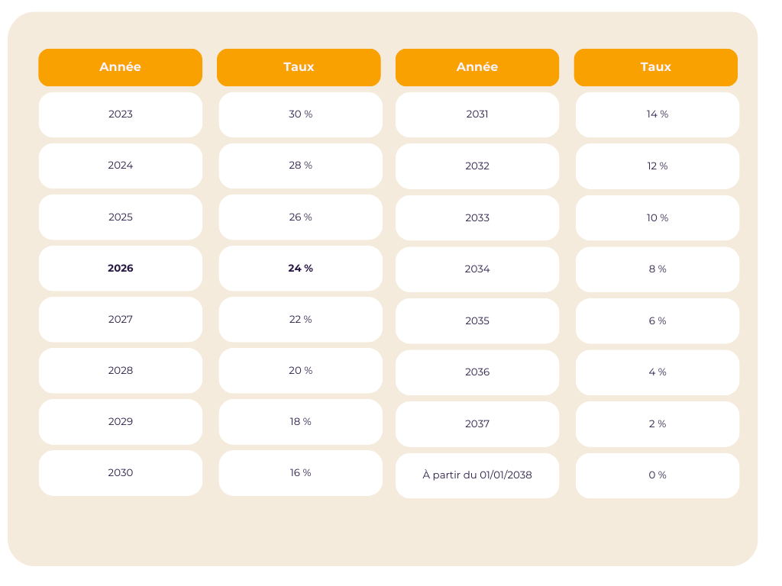
Task: Click the 20 % rate cell
Action: 300,371
